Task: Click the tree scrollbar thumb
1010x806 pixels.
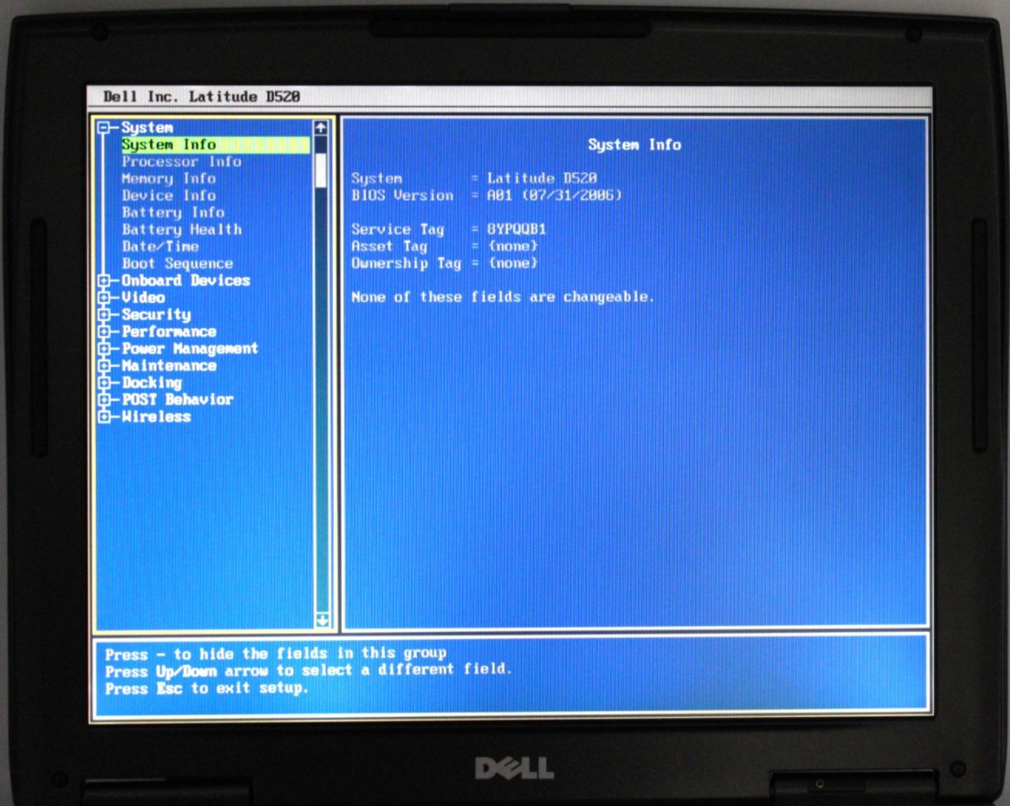Action: click(x=321, y=170)
